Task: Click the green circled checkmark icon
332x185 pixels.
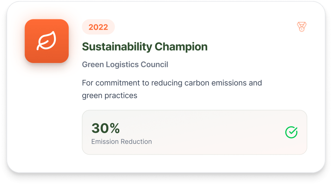Action: pos(291,132)
